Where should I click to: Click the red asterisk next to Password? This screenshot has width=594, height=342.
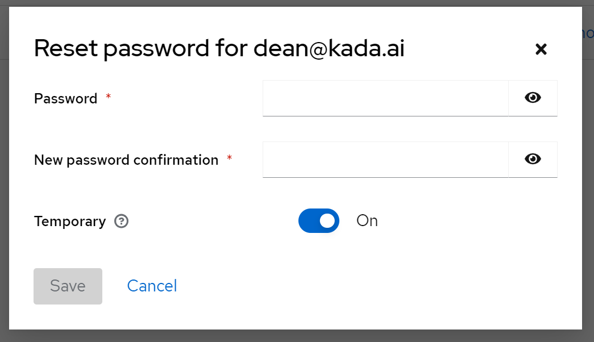click(109, 98)
